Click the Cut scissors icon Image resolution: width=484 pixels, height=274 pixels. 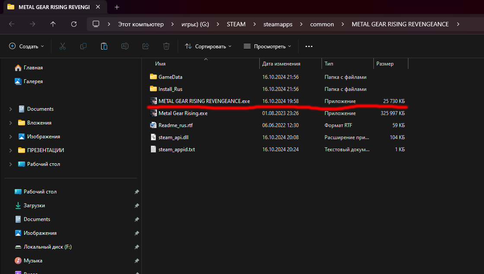click(x=63, y=46)
